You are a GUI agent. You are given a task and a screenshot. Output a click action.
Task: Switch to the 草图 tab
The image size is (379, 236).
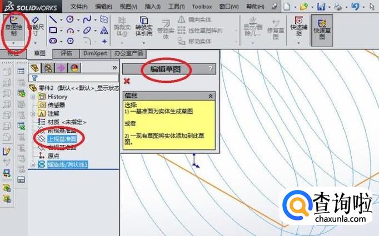coord(39,53)
